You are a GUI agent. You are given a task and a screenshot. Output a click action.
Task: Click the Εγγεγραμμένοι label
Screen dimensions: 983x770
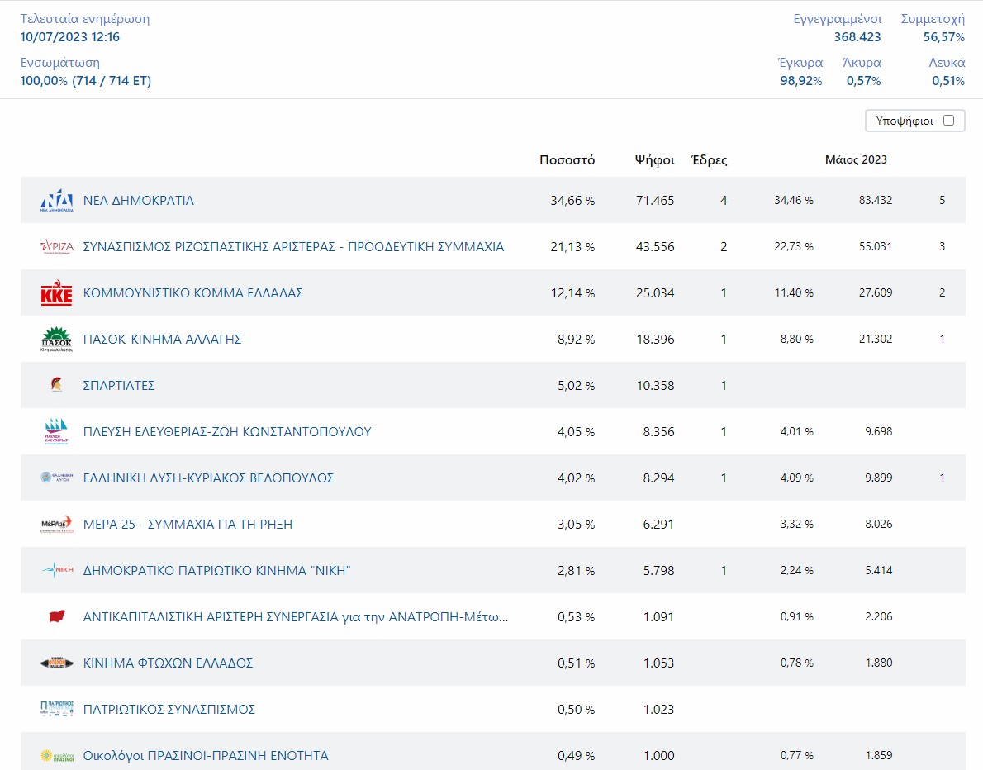838,19
